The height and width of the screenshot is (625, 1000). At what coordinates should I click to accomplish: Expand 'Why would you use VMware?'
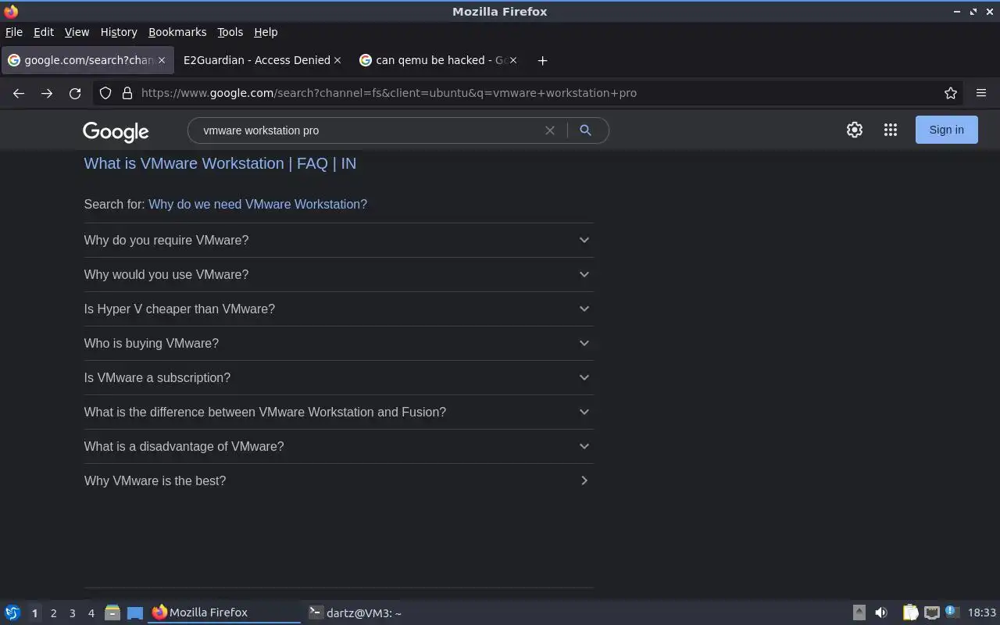pyautogui.click(x=338, y=274)
